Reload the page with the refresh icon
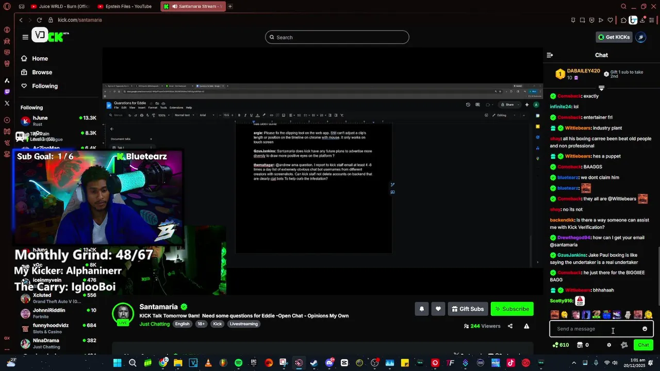 pyautogui.click(x=39, y=20)
